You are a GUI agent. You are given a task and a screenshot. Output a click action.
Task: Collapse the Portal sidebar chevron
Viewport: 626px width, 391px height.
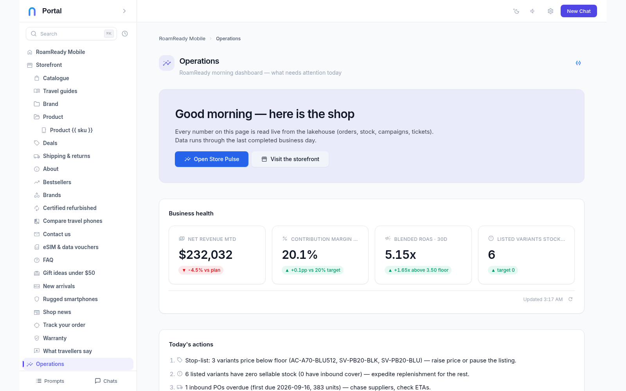124,11
